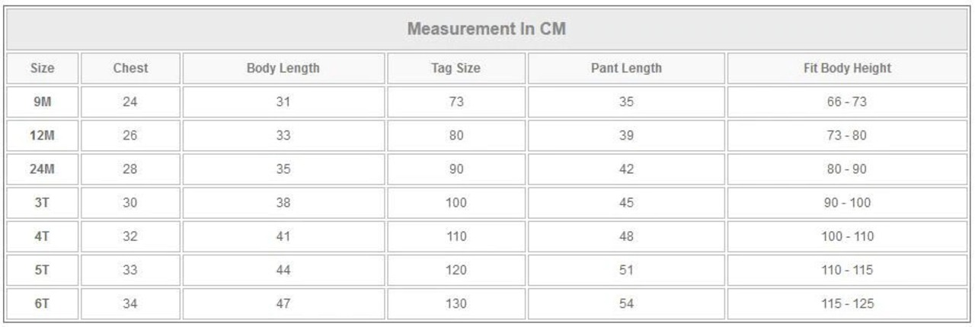Viewport: 975px width, 327px height.
Task: Click the 4T size row label
Action: (x=42, y=236)
